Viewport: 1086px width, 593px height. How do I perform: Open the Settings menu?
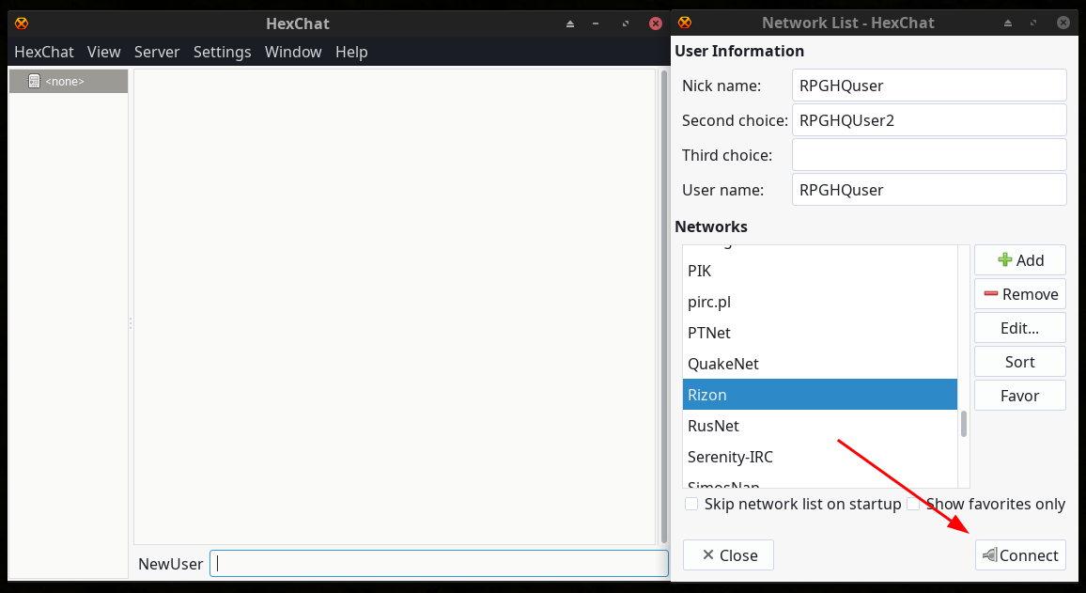pyautogui.click(x=223, y=52)
